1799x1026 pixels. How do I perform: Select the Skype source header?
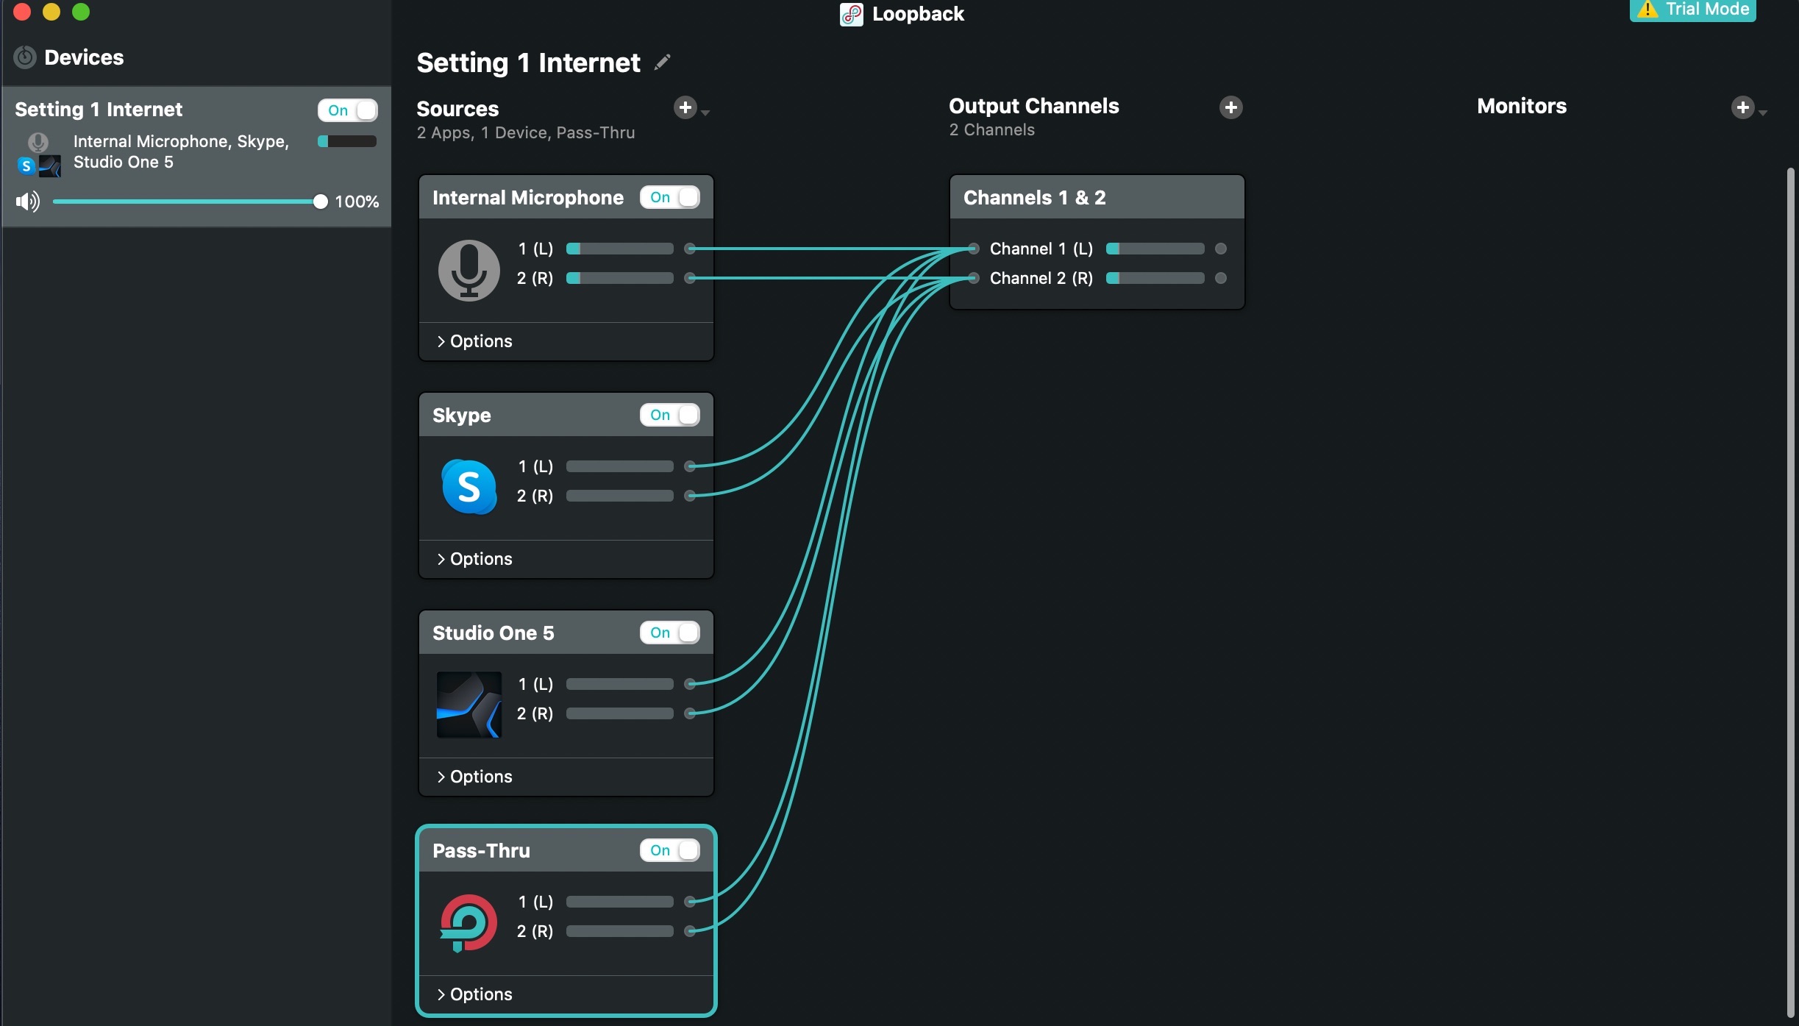(x=566, y=415)
